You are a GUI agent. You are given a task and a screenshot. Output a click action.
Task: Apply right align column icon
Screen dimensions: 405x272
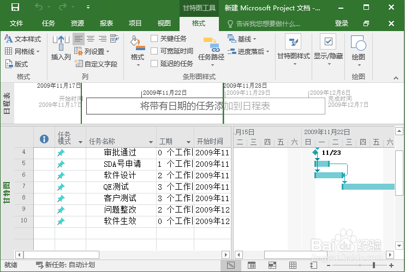coord(102,39)
